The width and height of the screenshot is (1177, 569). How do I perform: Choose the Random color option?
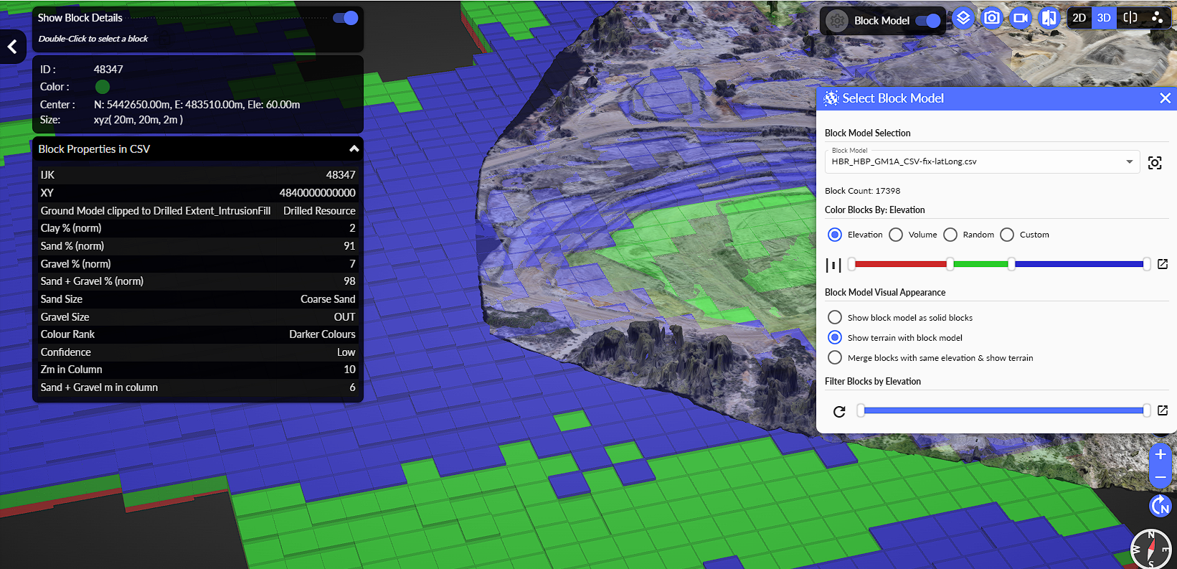950,235
